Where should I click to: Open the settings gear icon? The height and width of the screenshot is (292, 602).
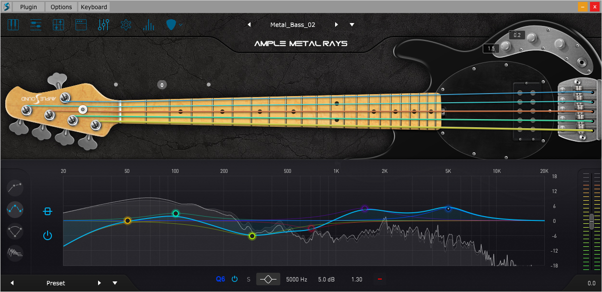coord(125,24)
